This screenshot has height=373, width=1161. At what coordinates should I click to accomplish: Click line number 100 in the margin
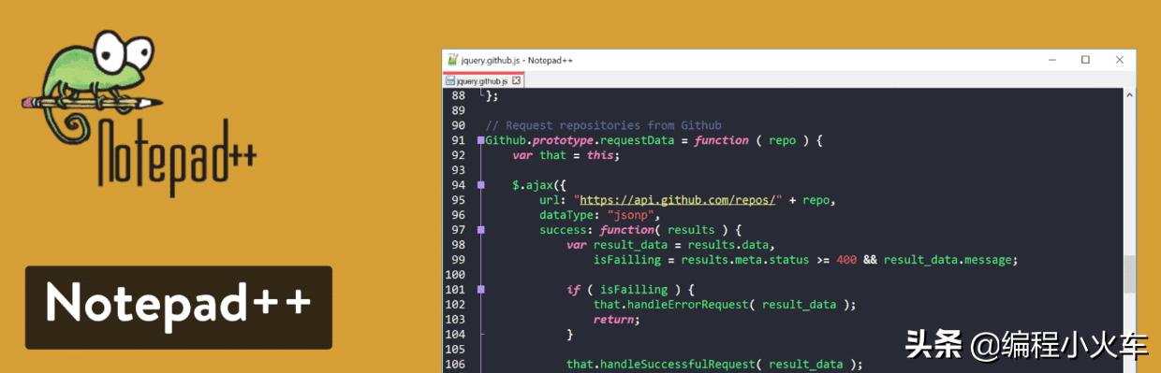point(454,275)
